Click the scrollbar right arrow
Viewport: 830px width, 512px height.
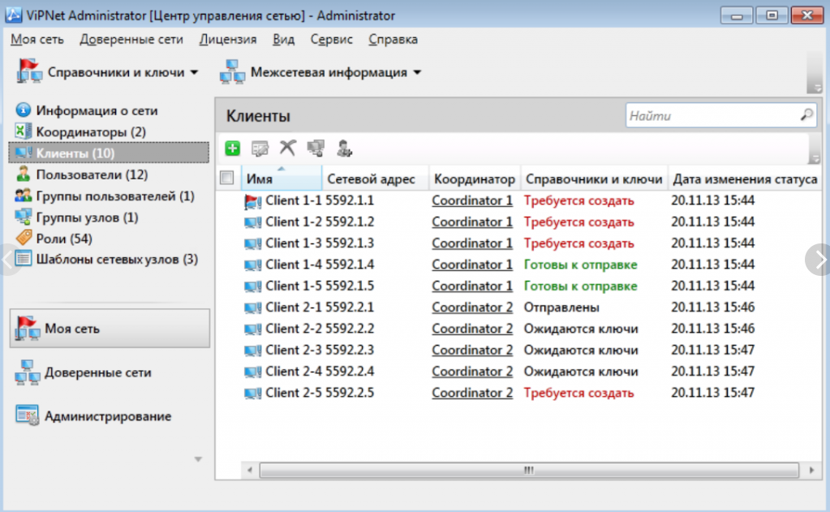811,470
